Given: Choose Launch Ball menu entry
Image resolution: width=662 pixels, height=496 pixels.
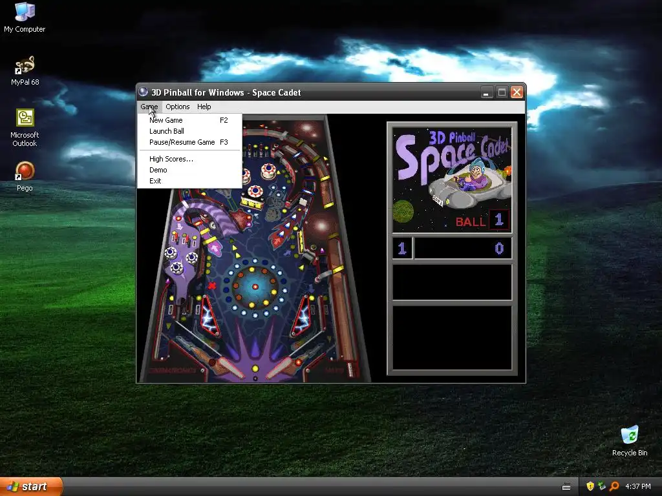Looking at the screenshot, I should [189, 131].
